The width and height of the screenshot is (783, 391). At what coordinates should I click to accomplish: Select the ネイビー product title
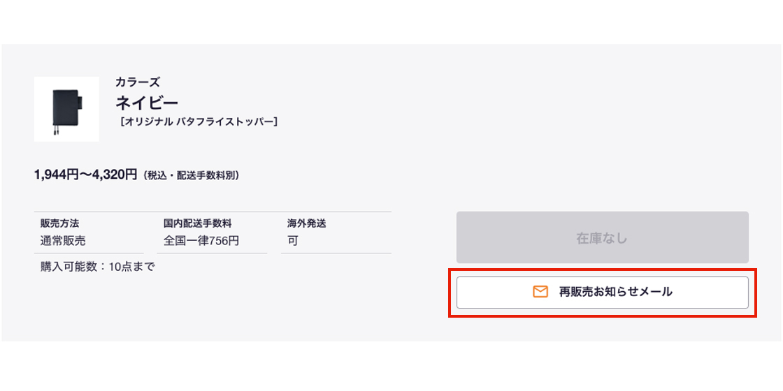tap(147, 103)
